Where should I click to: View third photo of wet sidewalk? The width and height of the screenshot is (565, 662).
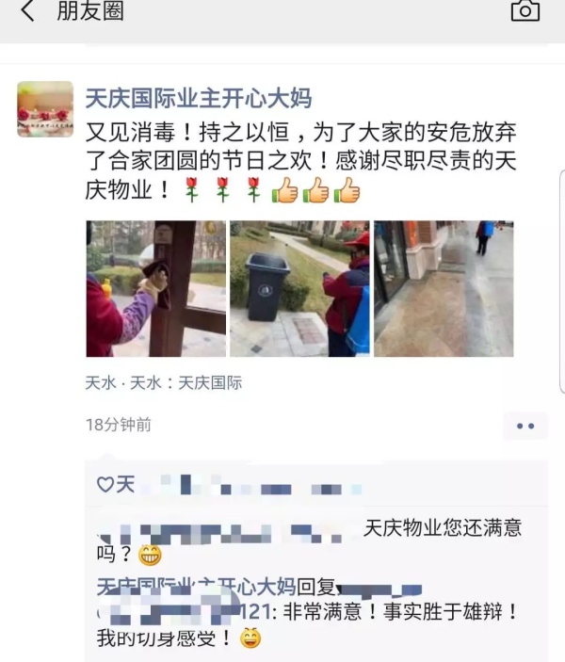444,288
